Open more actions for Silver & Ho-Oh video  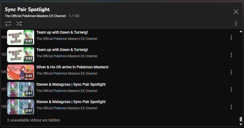tap(231, 72)
